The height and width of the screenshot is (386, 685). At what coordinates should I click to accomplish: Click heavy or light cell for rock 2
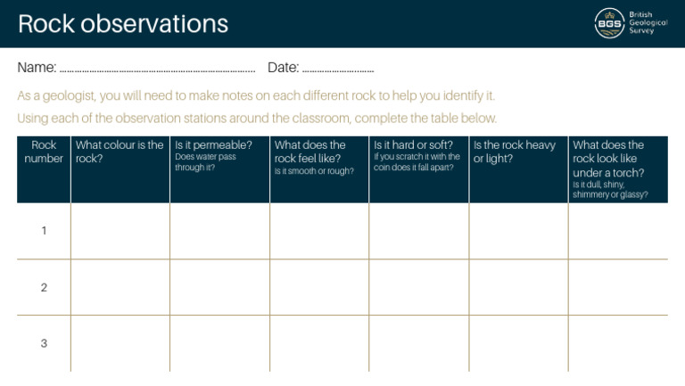[518, 287]
